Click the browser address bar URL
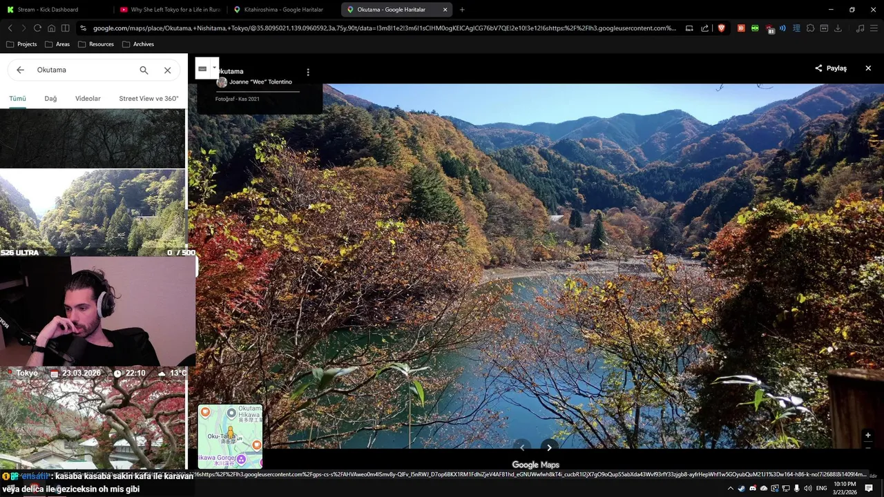This screenshot has height=497, width=884. click(384, 28)
